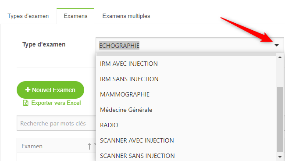Select the Examens tab
Viewport: 285px width, 161px height.
[x=75, y=16]
